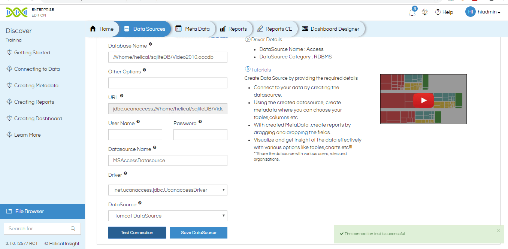Click the Save DataSource button
The image size is (508, 249).
tap(199, 233)
